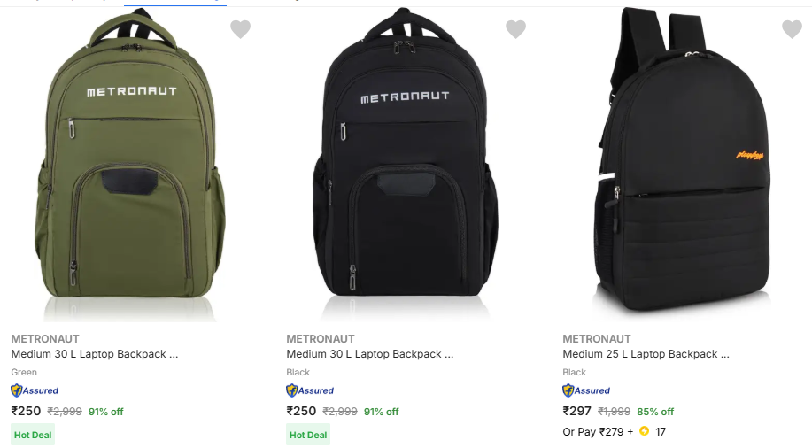Click the Assured badge on the 25 L backpack
Viewport: 812px width, 448px height.
586,390
